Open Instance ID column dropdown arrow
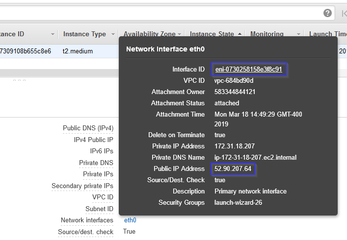This screenshot has height=240, width=347. (x=53, y=34)
